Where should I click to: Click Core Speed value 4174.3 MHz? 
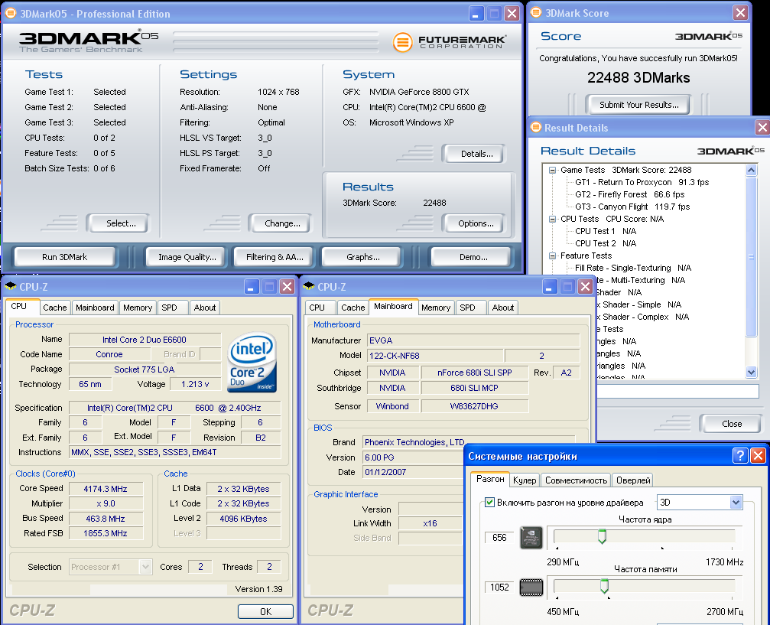[x=106, y=489]
